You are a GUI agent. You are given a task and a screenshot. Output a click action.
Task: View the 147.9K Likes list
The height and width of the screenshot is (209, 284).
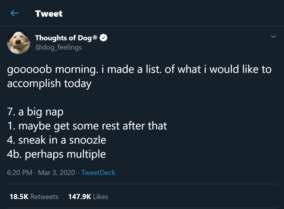(88, 197)
